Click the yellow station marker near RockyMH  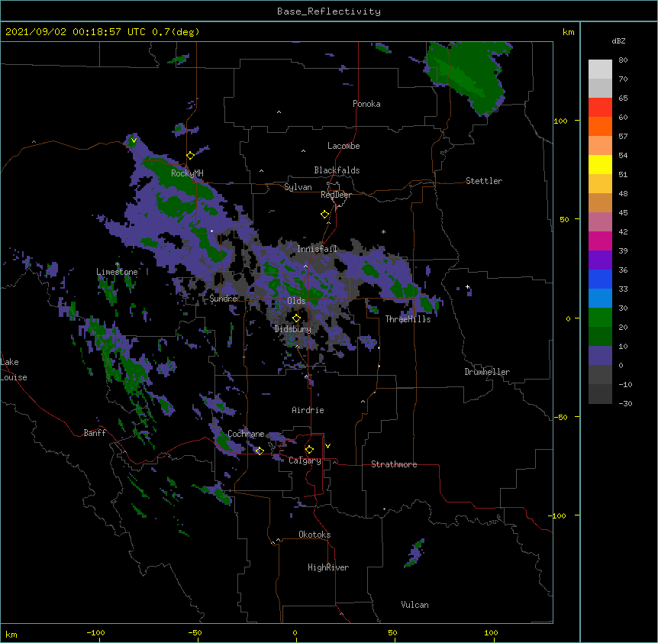(x=190, y=156)
